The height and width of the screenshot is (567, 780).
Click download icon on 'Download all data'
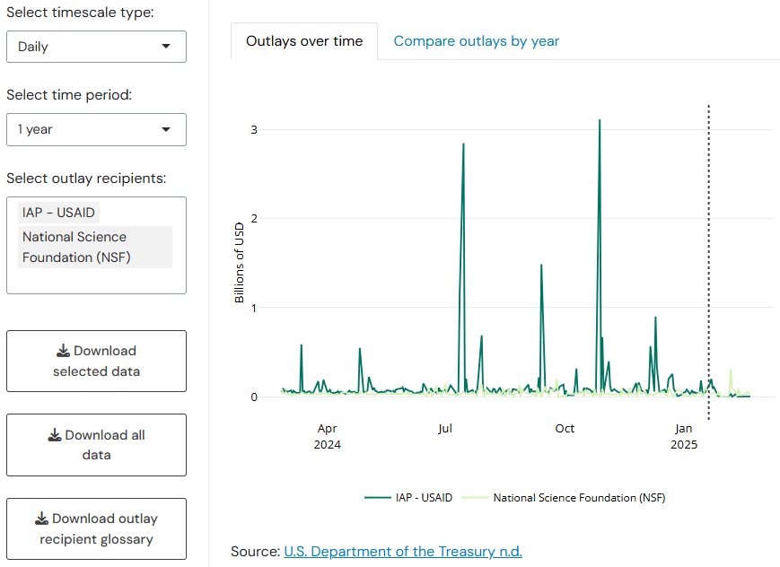click(55, 435)
